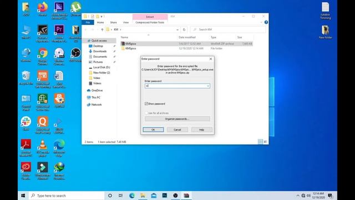
Task: Open Quick Access Toolbar customize dropdown
Action: pos(102,16)
